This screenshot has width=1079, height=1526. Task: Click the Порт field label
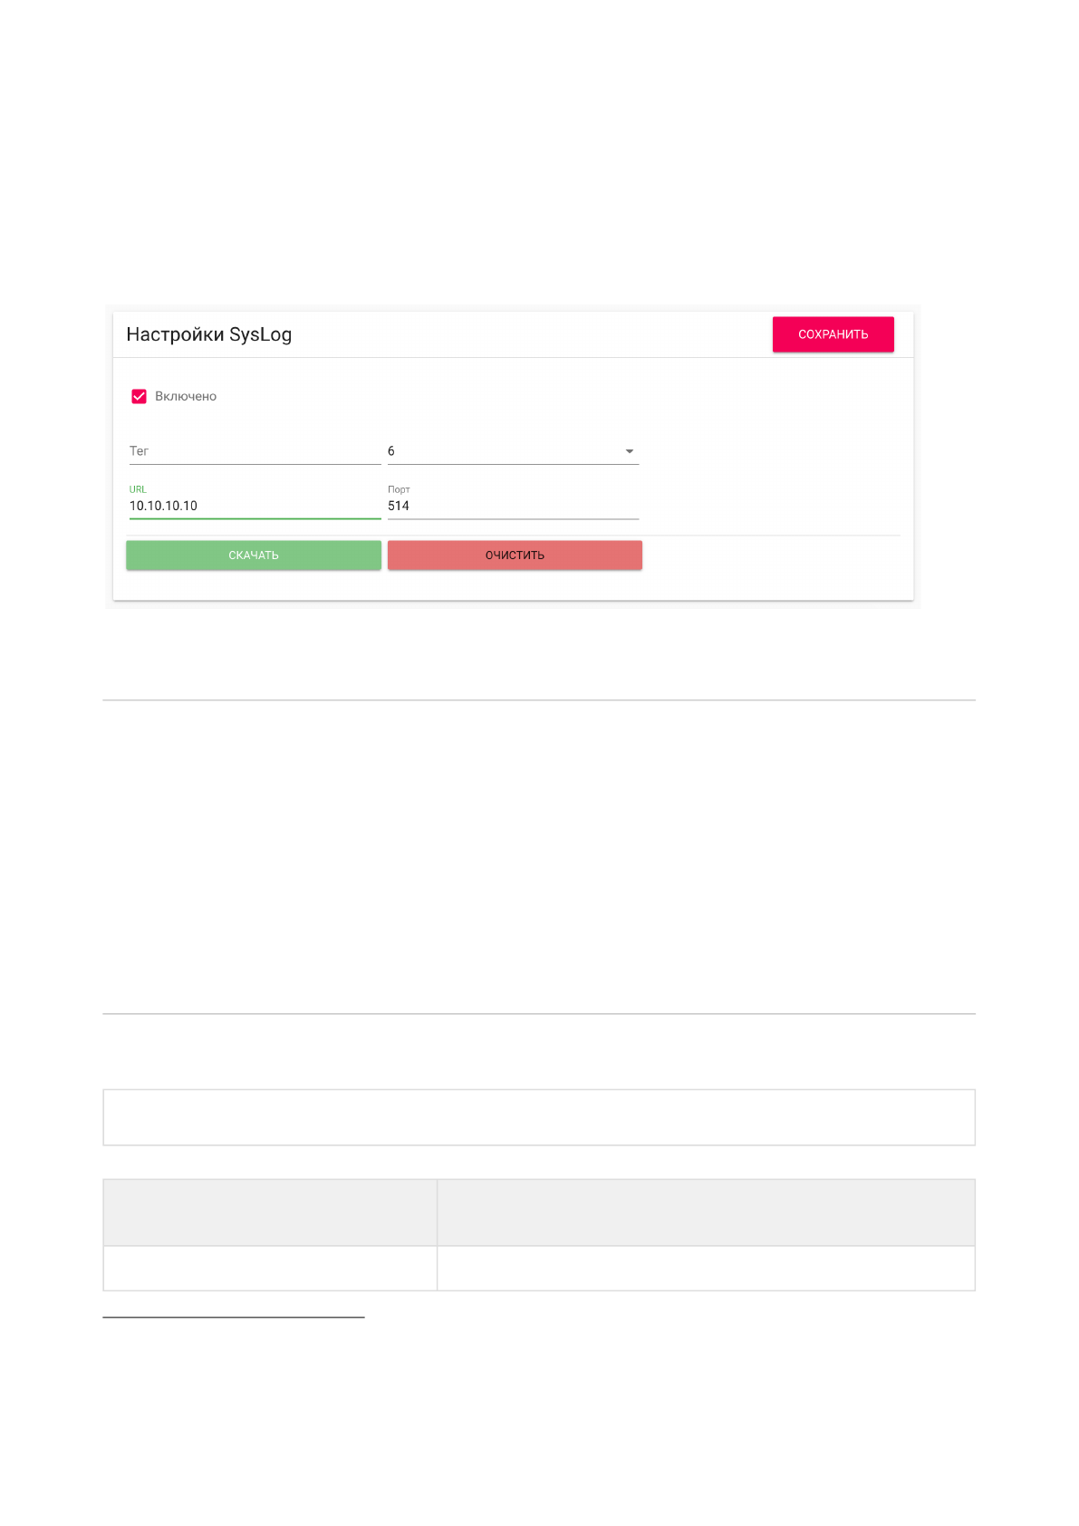pyautogui.click(x=399, y=489)
